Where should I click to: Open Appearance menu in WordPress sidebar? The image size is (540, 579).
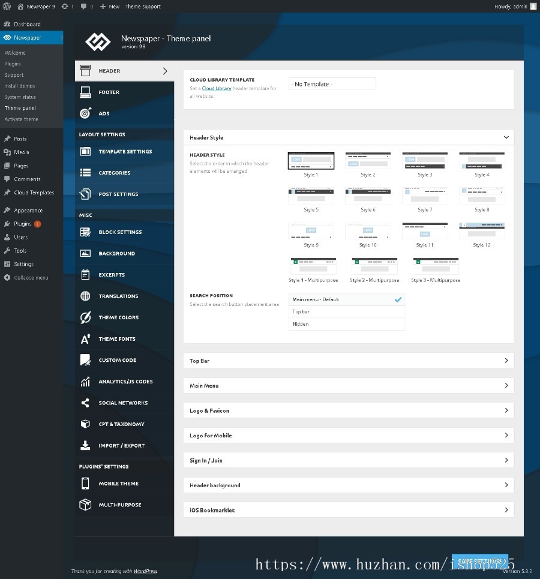point(28,211)
